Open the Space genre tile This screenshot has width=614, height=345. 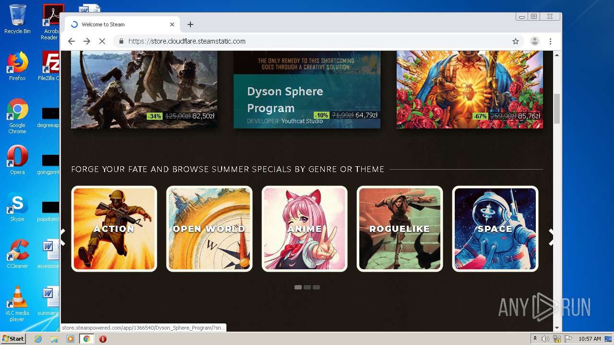point(495,229)
